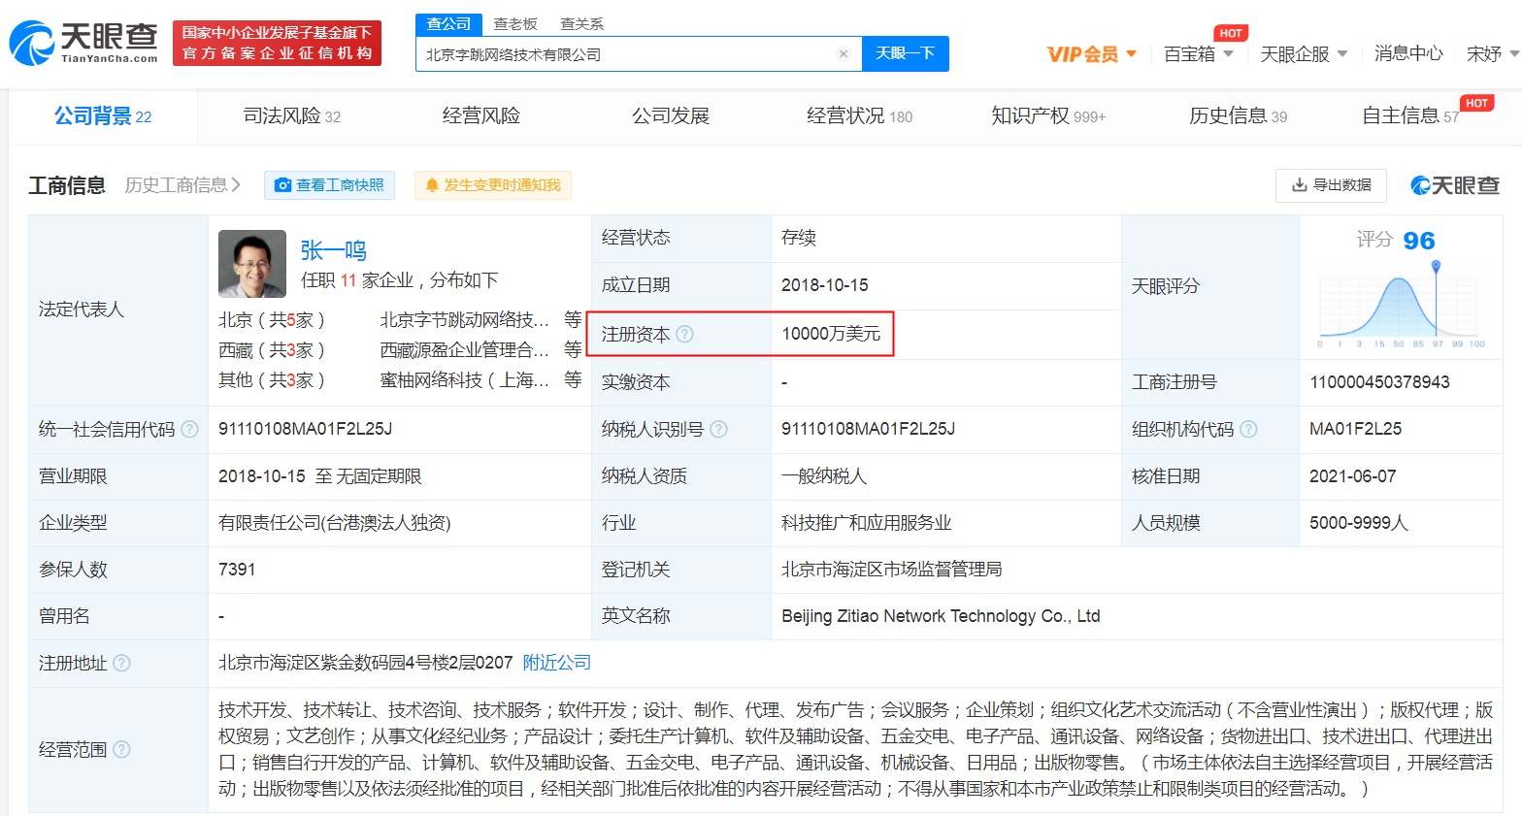1522x816 pixels.
Task: Open the 公司发展 tab
Action: click(671, 116)
